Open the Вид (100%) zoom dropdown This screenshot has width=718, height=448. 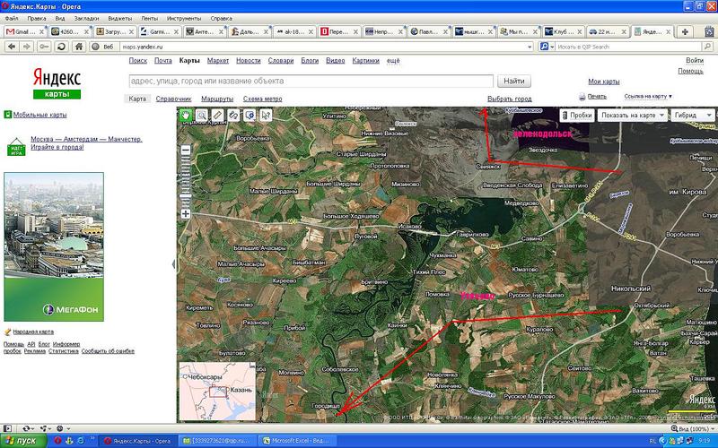(x=691, y=428)
